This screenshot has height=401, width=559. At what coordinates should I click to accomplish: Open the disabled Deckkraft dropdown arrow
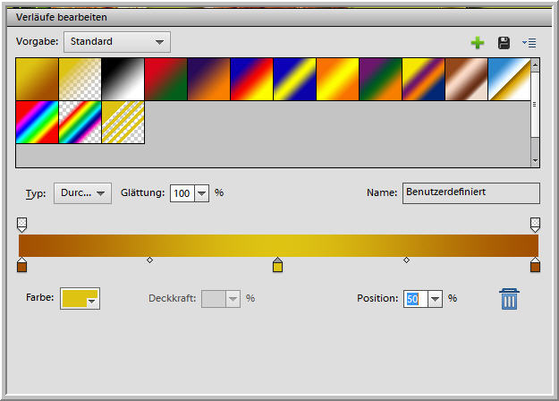point(233,299)
